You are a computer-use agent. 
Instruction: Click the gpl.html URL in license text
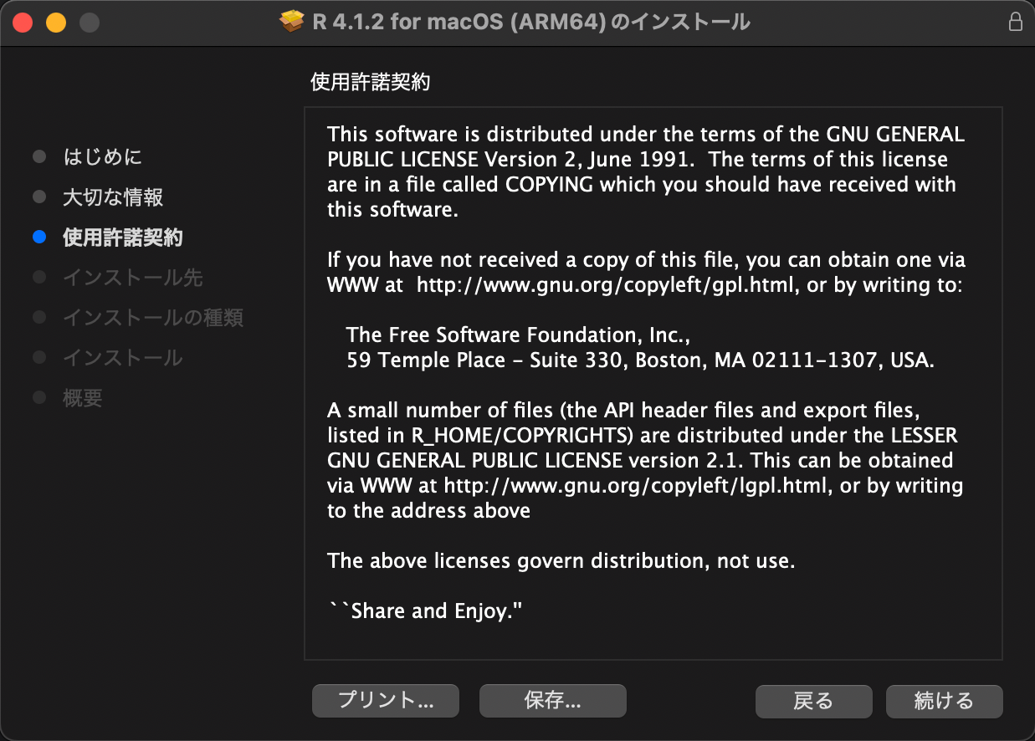606,285
